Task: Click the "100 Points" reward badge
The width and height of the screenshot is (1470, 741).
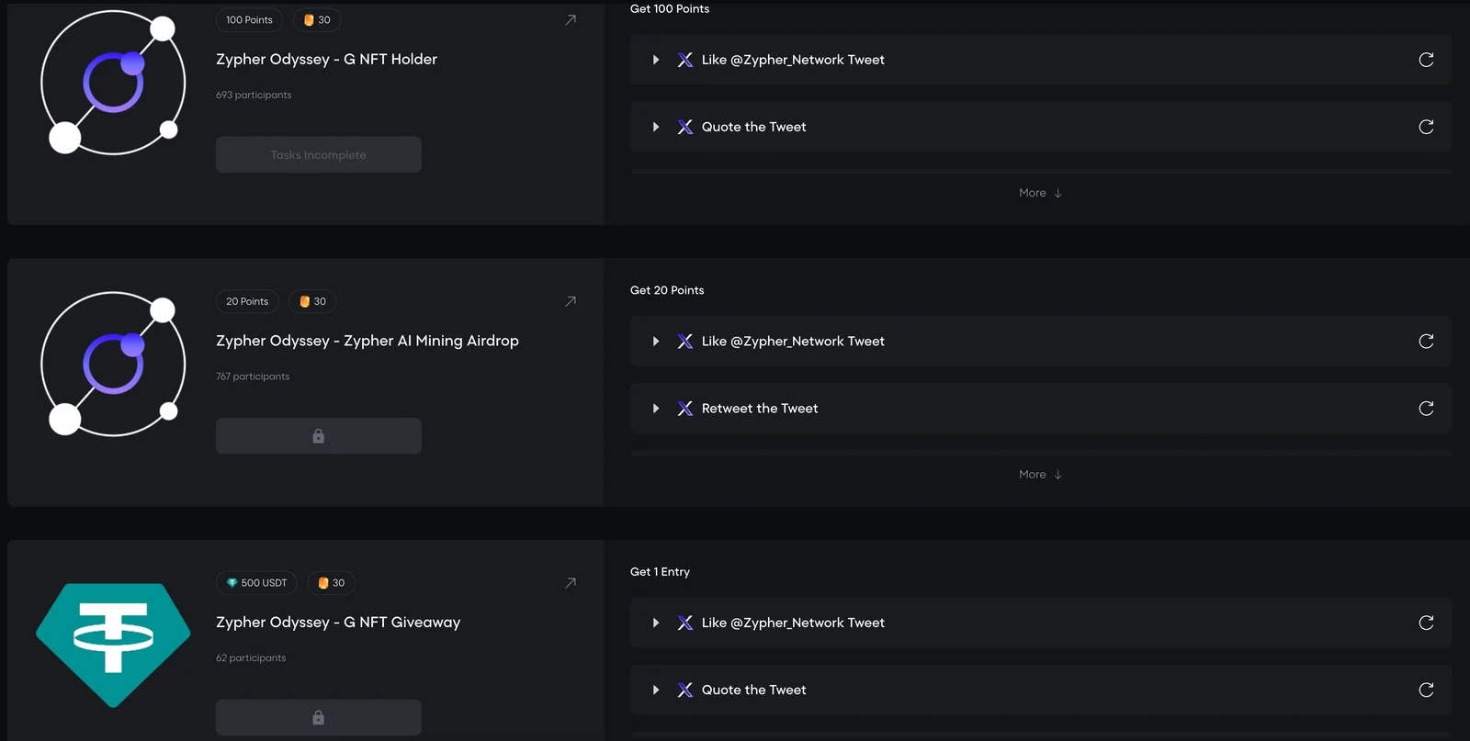Action: coord(249,20)
